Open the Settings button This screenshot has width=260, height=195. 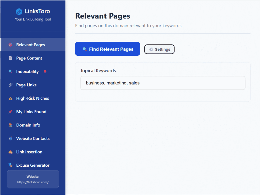point(159,49)
